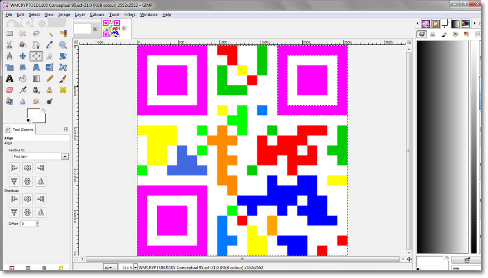Open Tool Options tab configuration menu
The width and height of the screenshot is (488, 278).
pos(66,129)
